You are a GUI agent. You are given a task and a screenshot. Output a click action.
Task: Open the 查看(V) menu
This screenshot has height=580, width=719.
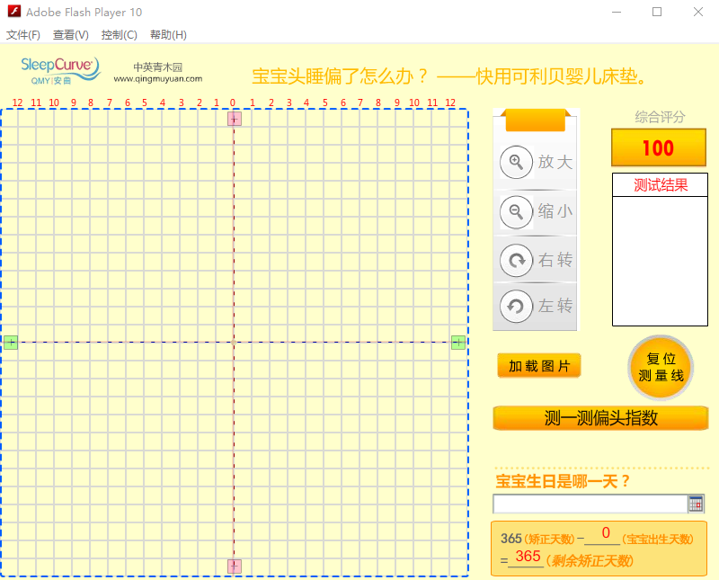pos(71,35)
